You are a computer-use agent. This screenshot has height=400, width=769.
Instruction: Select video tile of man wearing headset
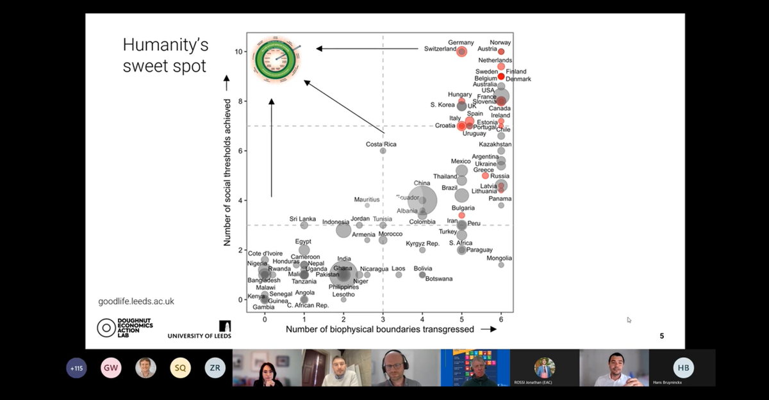tap(406, 368)
